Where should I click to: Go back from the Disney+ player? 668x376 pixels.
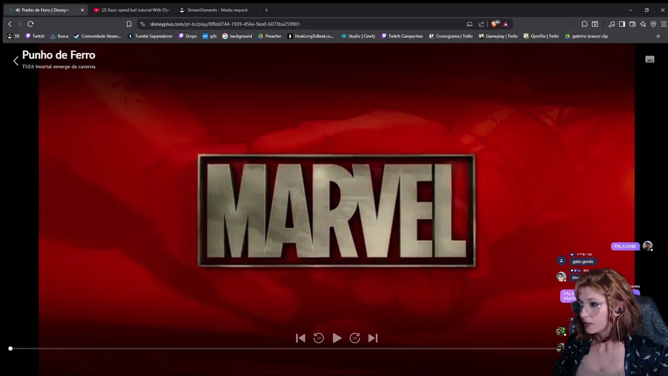pyautogui.click(x=16, y=61)
